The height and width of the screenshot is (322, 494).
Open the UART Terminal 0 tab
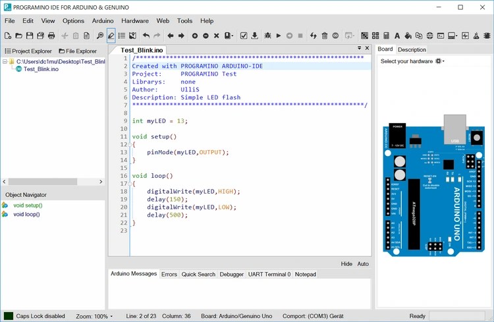[x=269, y=274]
